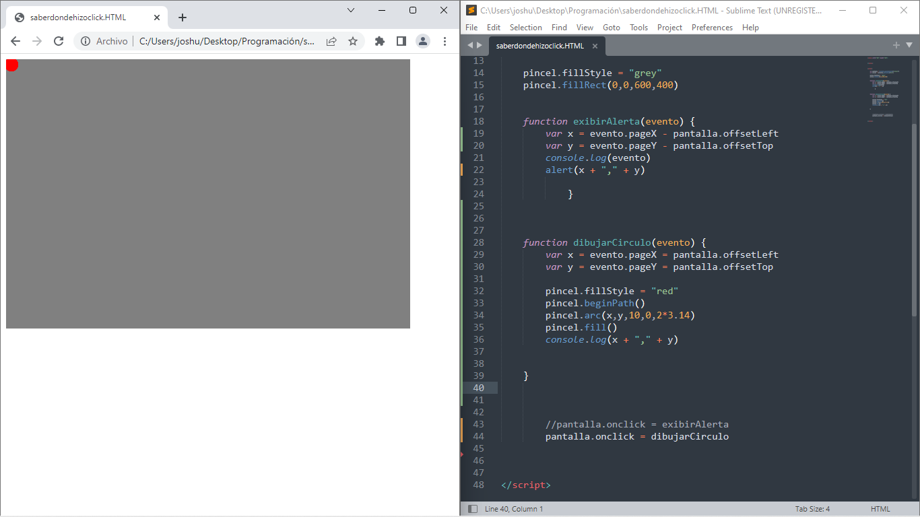
Task: Click Line 40, Column 1 status text
Action: (514, 509)
